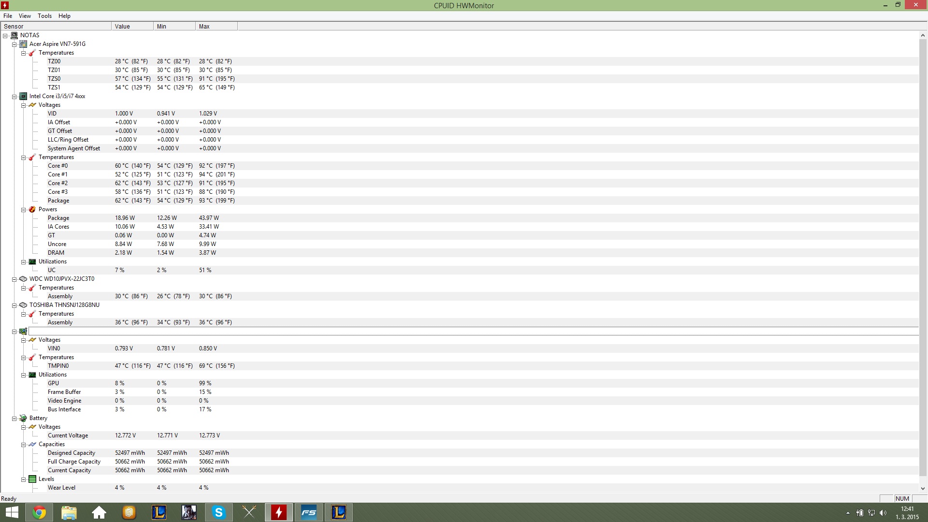Collapse the CPU Temperatures section
The image size is (928, 522).
[x=23, y=158]
